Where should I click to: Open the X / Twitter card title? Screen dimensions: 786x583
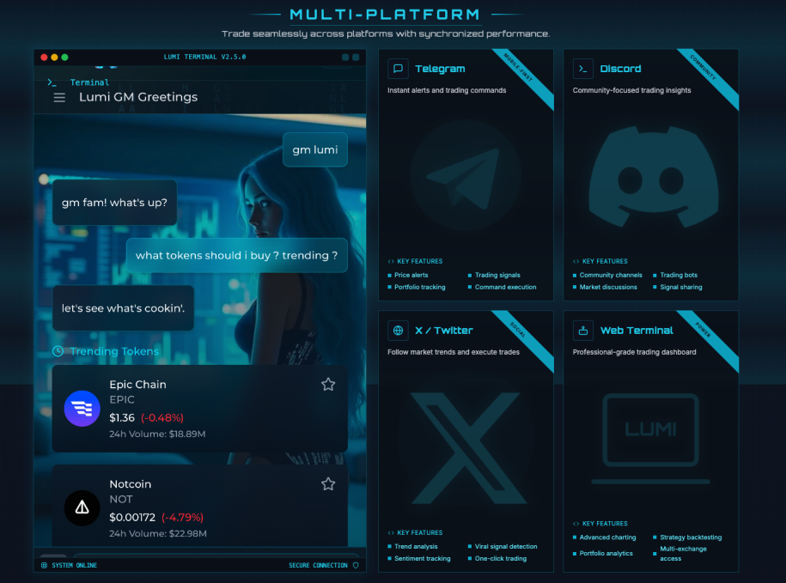444,331
